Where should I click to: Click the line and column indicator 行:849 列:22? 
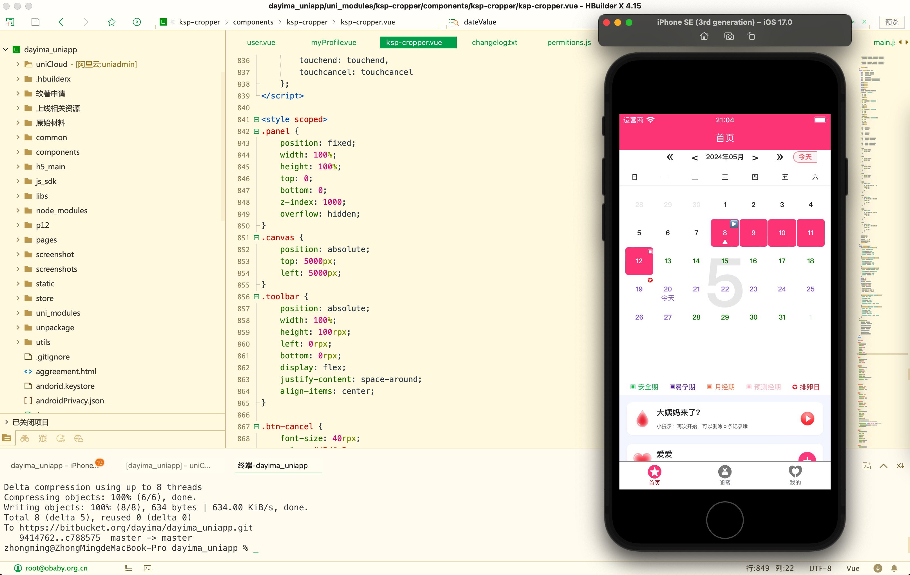click(x=770, y=568)
